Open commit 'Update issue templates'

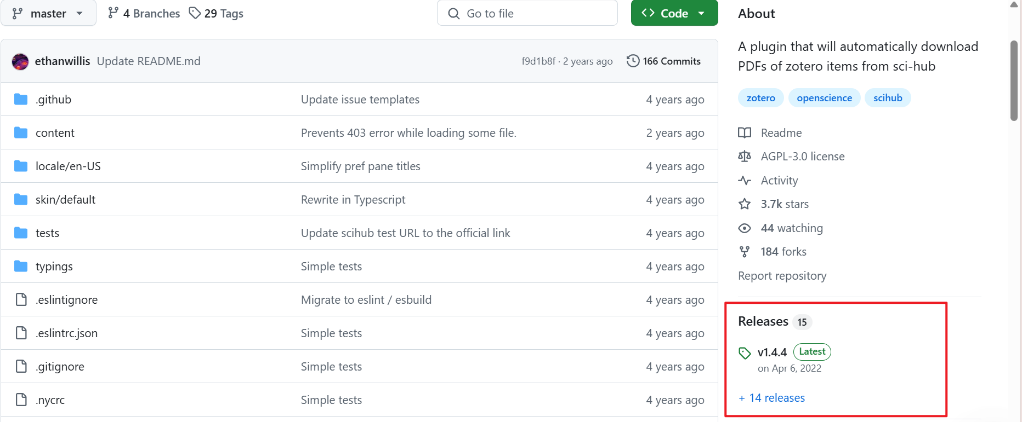(x=360, y=100)
